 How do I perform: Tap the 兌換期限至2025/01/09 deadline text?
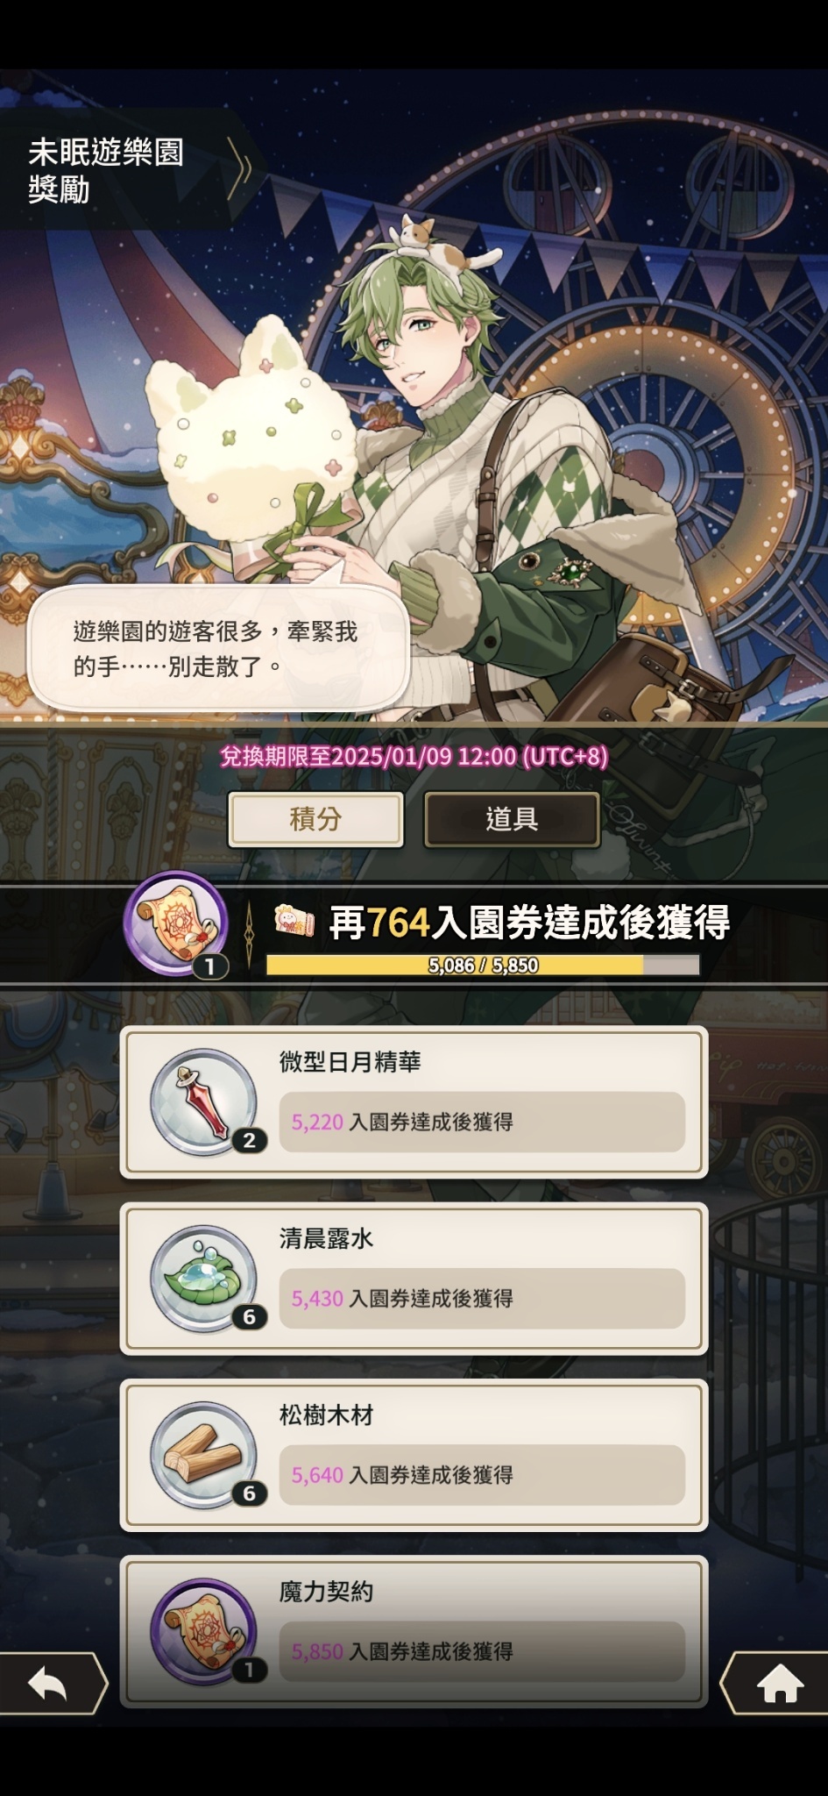(x=414, y=756)
